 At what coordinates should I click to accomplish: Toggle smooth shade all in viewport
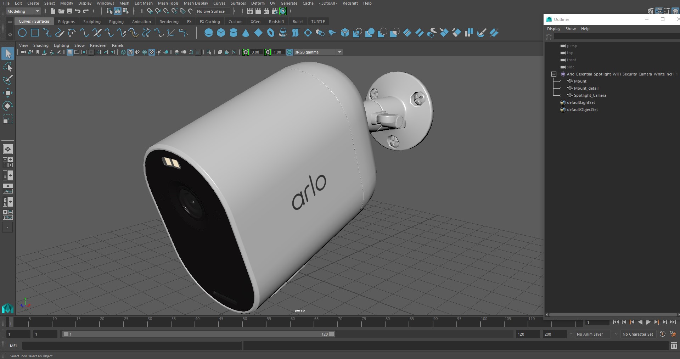[x=130, y=52]
